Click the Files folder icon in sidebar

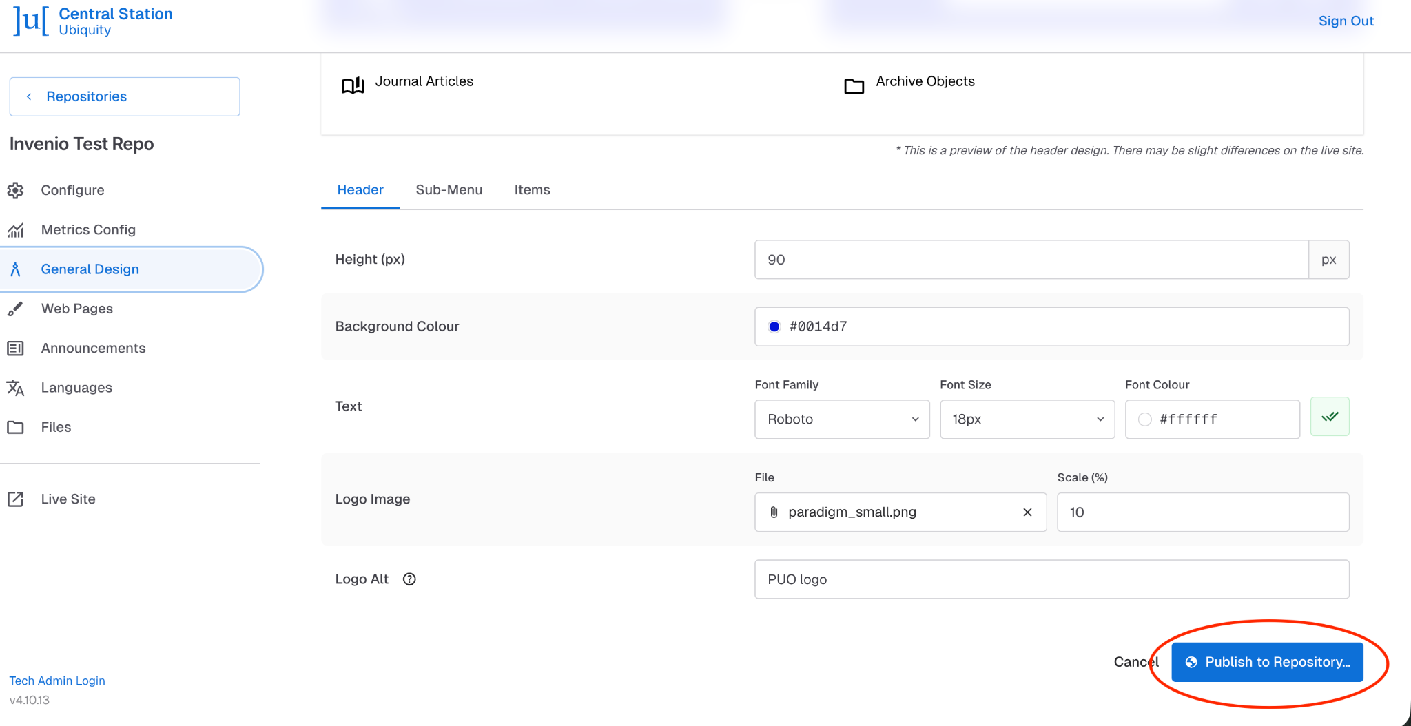(x=15, y=428)
